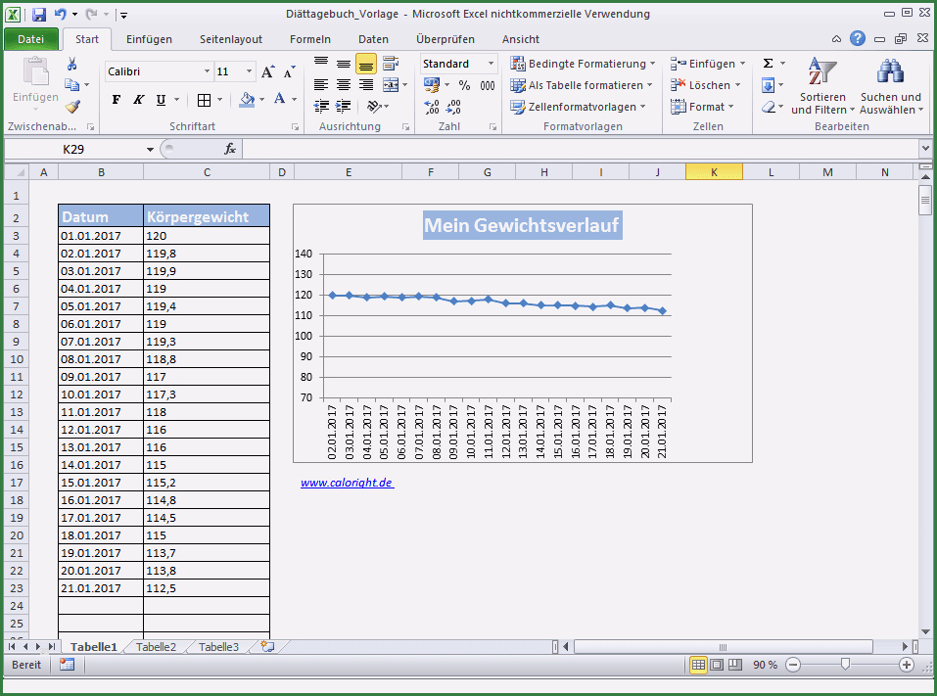The height and width of the screenshot is (696, 937).
Task: Toggle bold formatting
Action: [117, 100]
